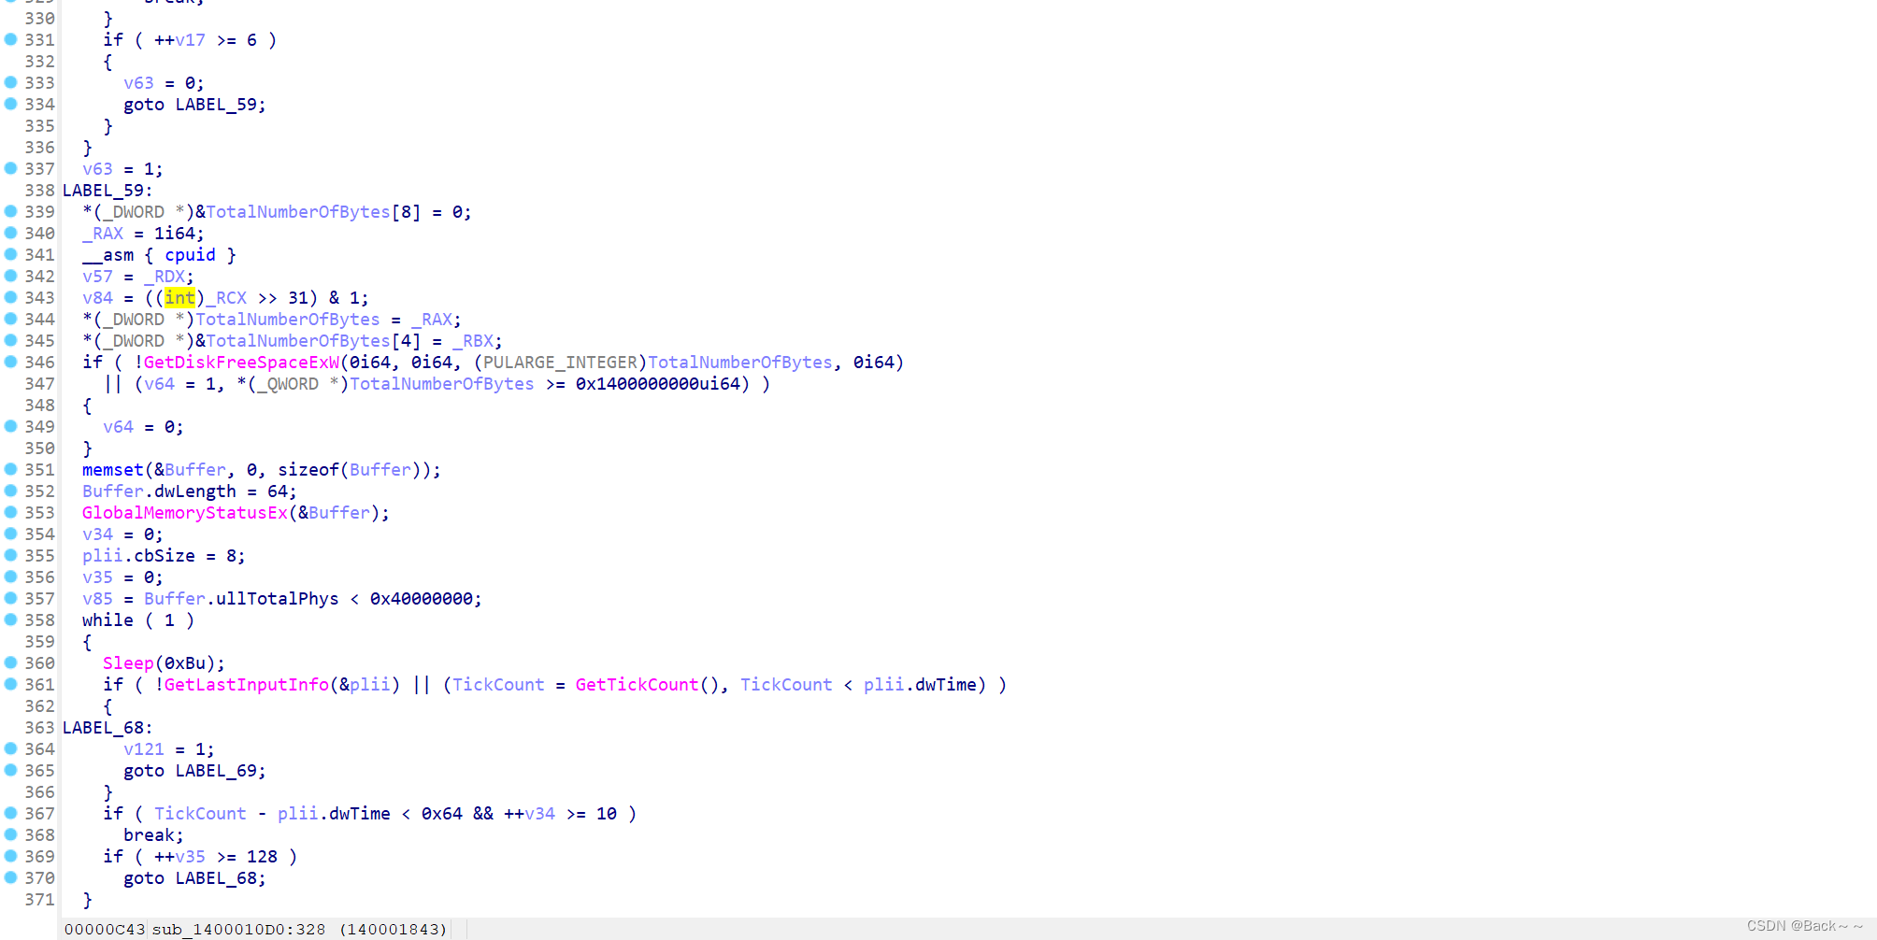
Task: Click variable v84 on line 343
Action: point(97,298)
